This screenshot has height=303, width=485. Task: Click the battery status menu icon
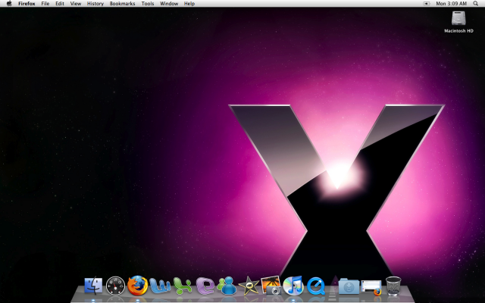coord(427,3)
